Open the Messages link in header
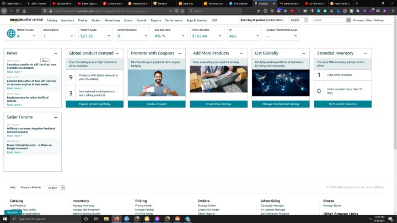 pos(358,20)
